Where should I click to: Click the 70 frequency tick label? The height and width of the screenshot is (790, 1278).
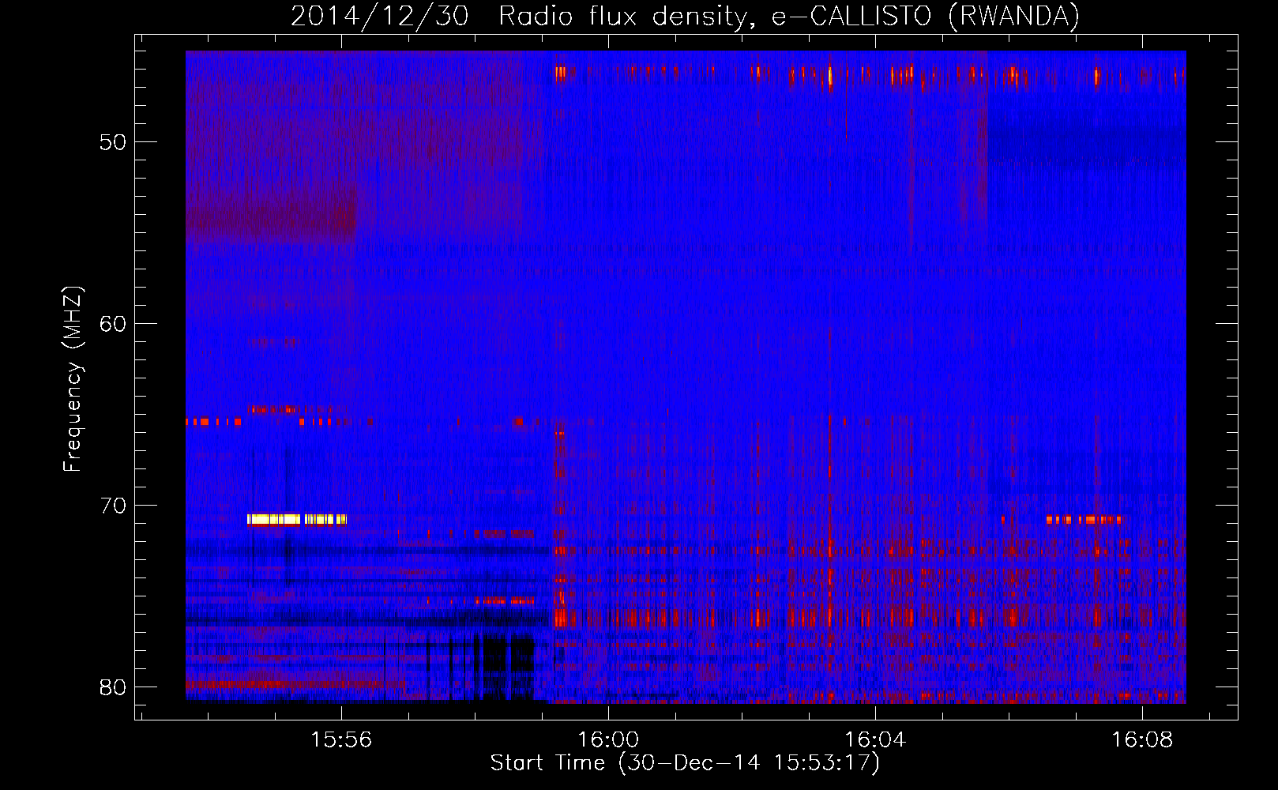click(113, 506)
